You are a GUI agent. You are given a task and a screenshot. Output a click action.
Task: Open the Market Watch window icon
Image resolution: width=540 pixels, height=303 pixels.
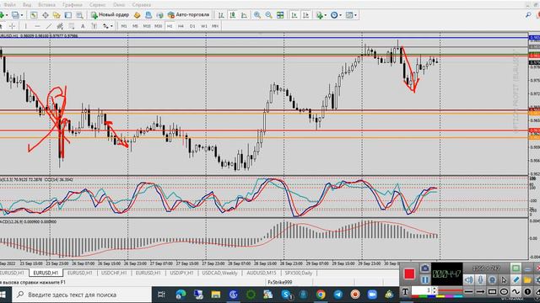point(34,15)
